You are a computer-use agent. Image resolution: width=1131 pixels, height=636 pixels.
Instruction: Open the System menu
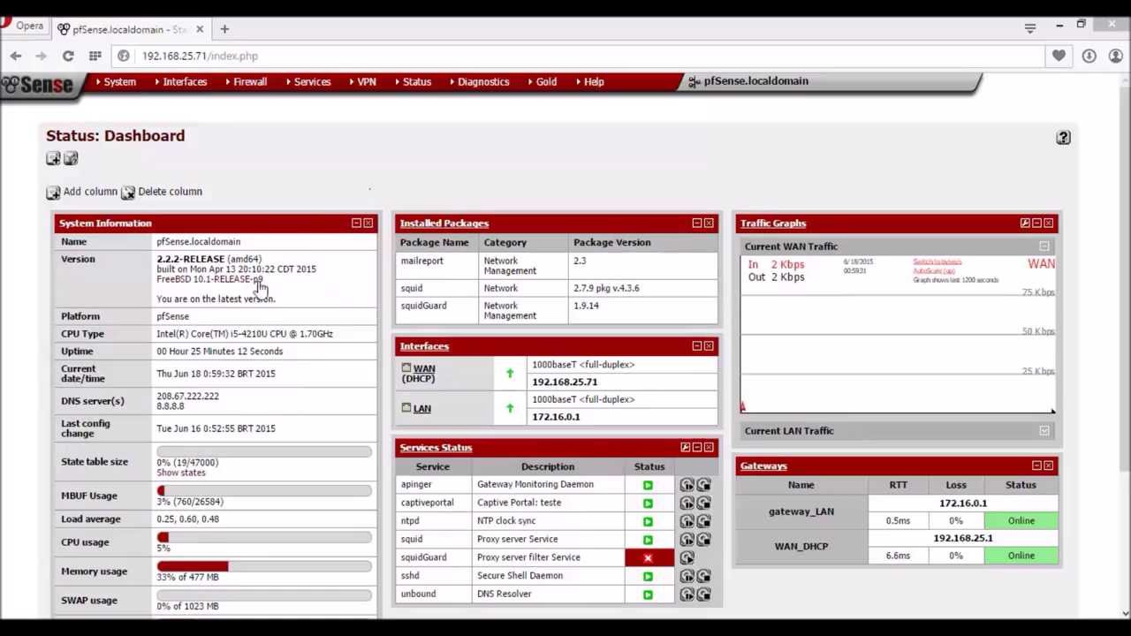coord(120,81)
